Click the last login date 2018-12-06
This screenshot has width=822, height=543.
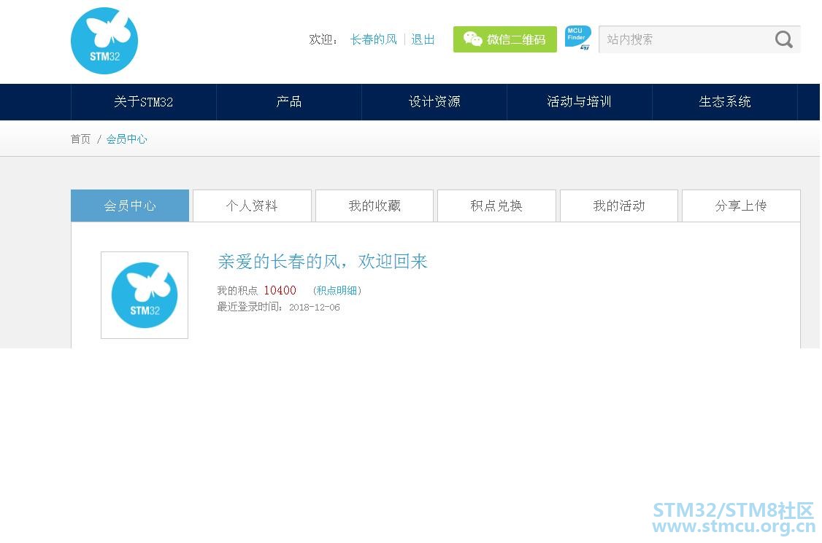315,308
